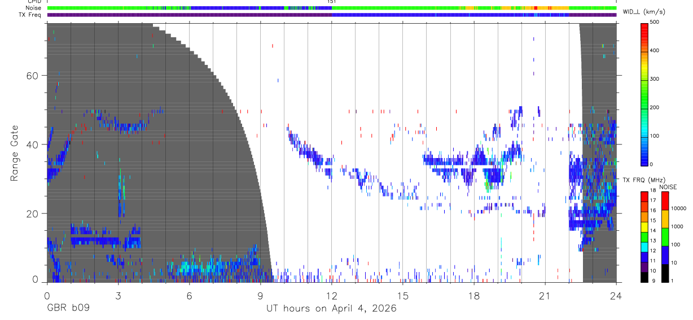Click the "151" CPID value label

pos(331,2)
